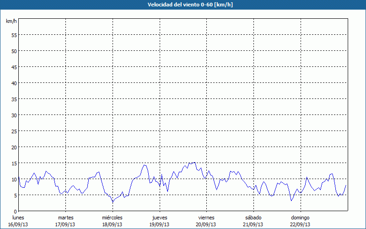Viewport: 366px width, 229px height.
Task: Select the jueves day label
Action: 160,218
